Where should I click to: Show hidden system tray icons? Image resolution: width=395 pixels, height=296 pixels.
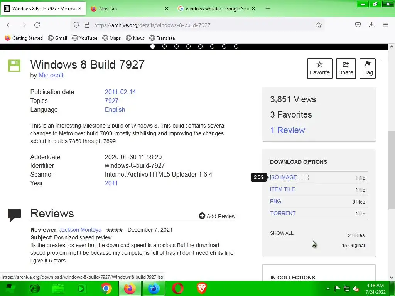(x=328, y=289)
